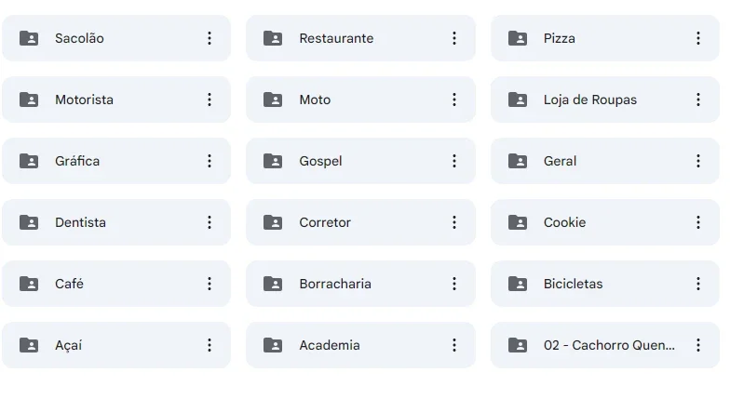Image resolution: width=730 pixels, height=412 pixels.
Task: Click the shared folder icon next to Dentista
Action: pos(29,222)
